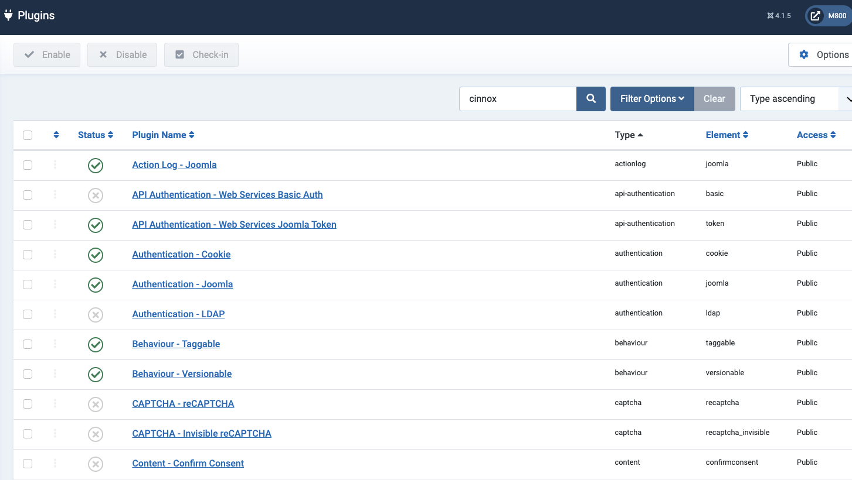
Task: Click drag handle for Authentication - Cookie row
Action: tap(55, 255)
